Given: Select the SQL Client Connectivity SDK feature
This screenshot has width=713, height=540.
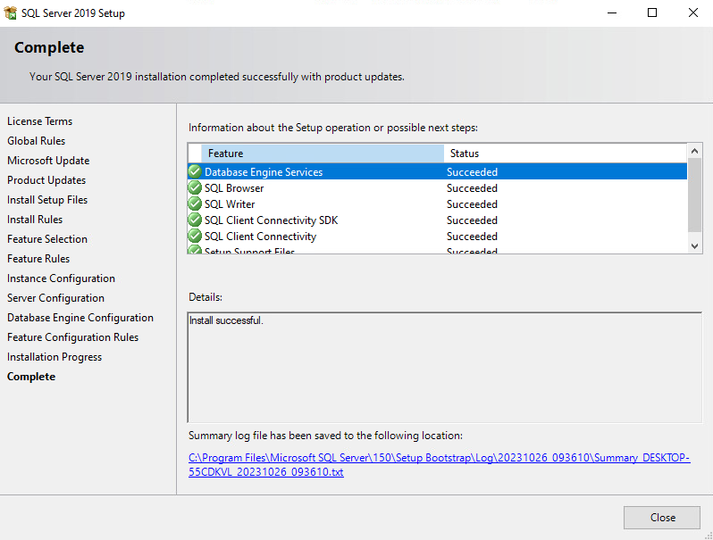Looking at the screenshot, I should [271, 220].
